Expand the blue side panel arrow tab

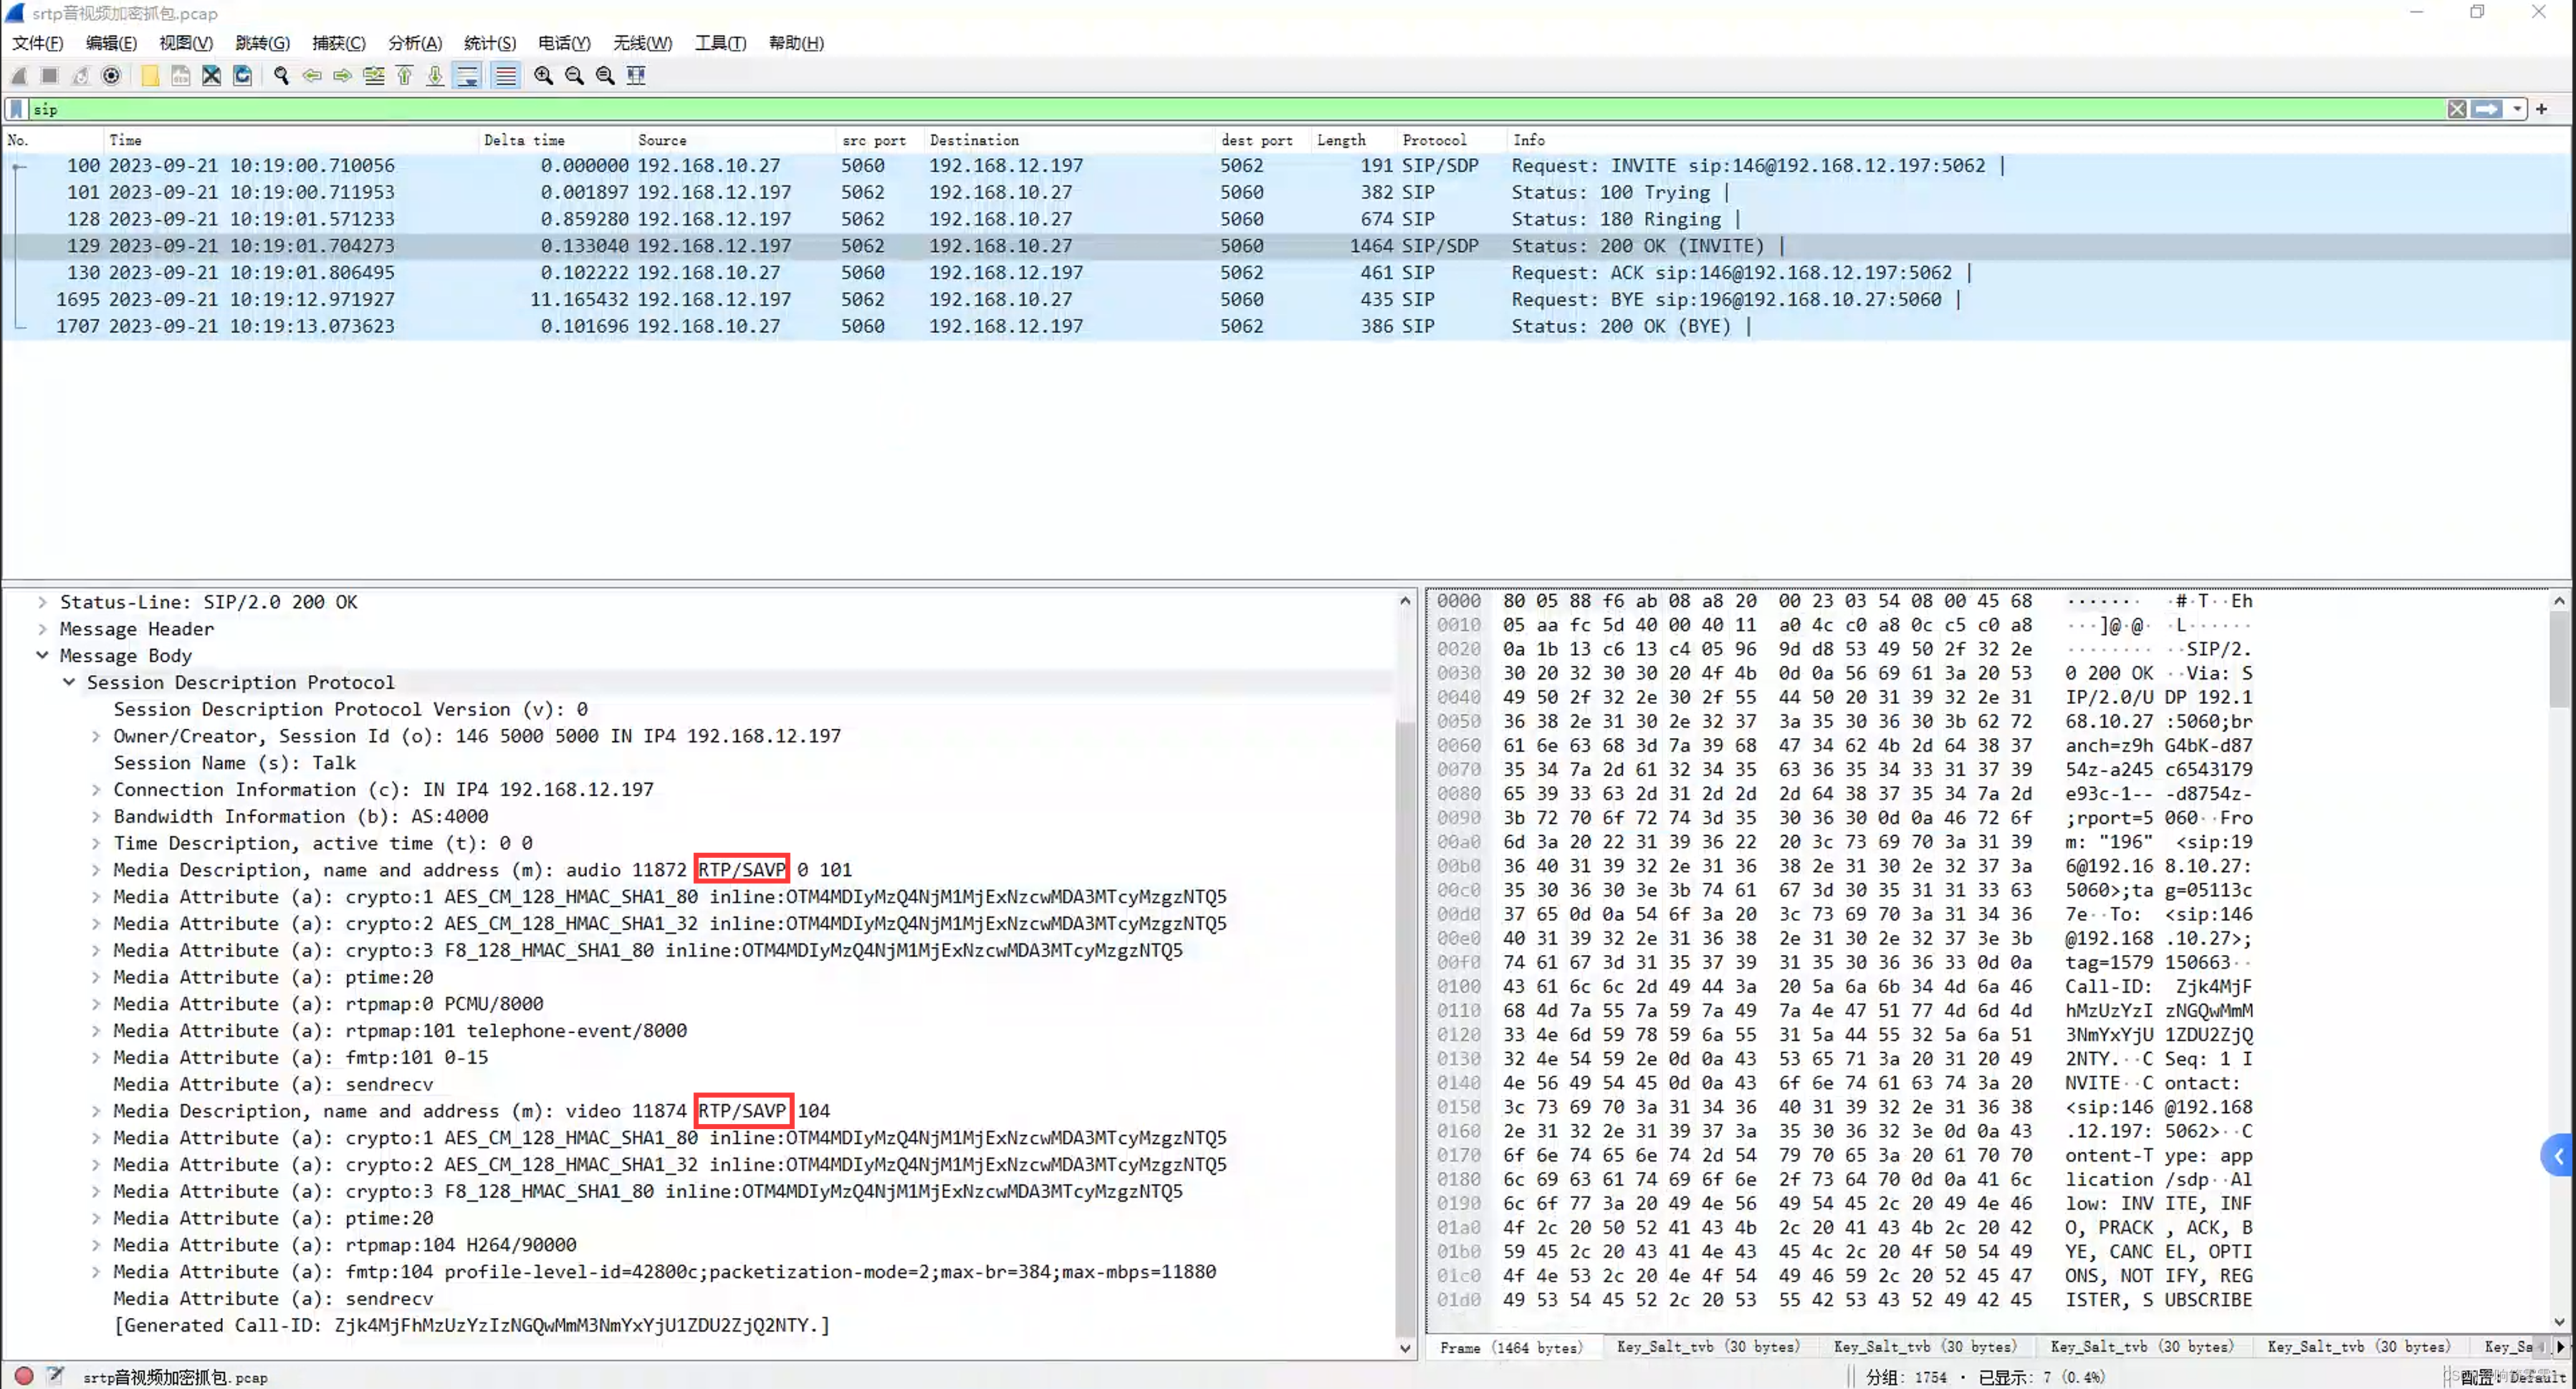[x=2558, y=1156]
